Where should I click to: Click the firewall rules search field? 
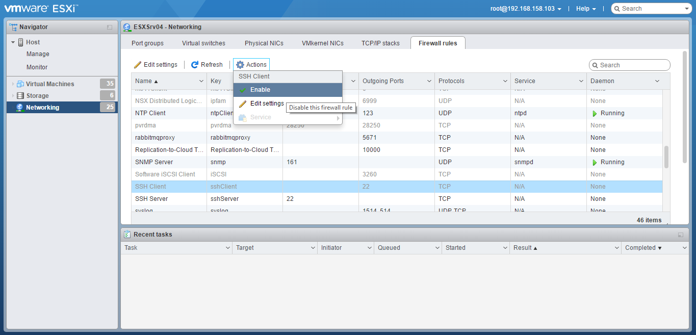633,65
